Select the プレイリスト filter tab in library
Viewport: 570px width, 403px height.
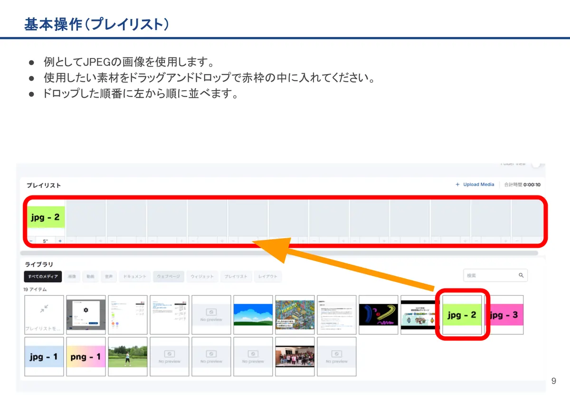tap(236, 276)
